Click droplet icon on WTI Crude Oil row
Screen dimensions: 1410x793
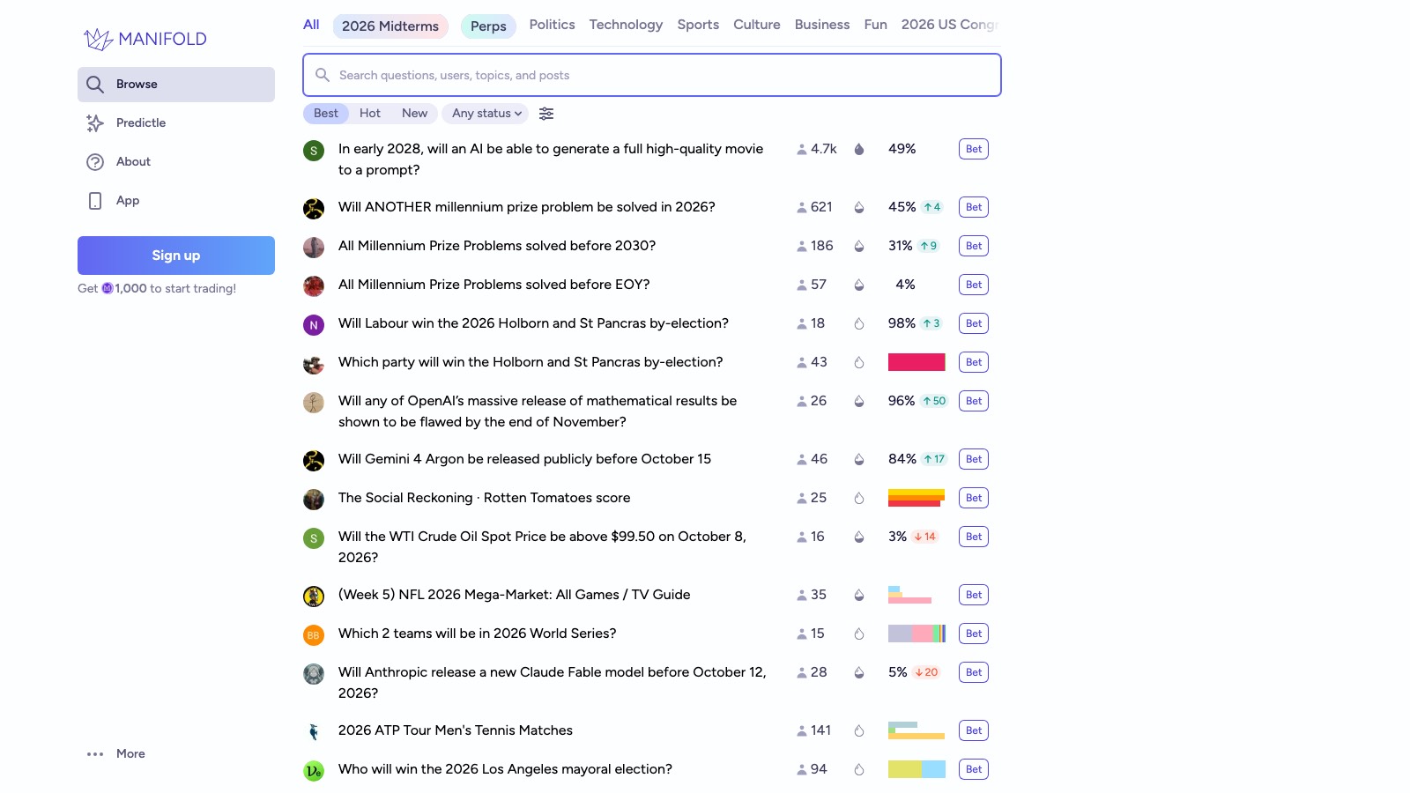pos(859,537)
